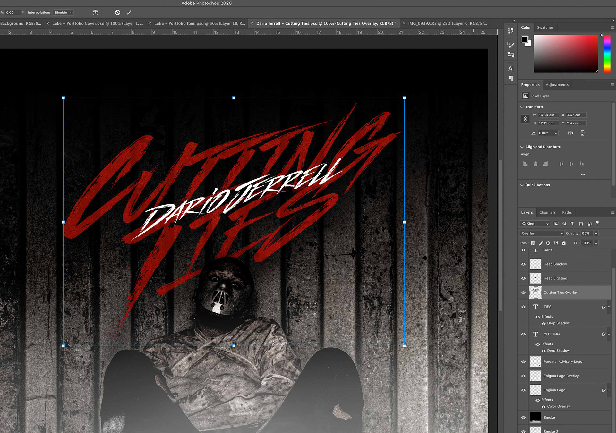Flip the layer horizontally

[x=570, y=133]
